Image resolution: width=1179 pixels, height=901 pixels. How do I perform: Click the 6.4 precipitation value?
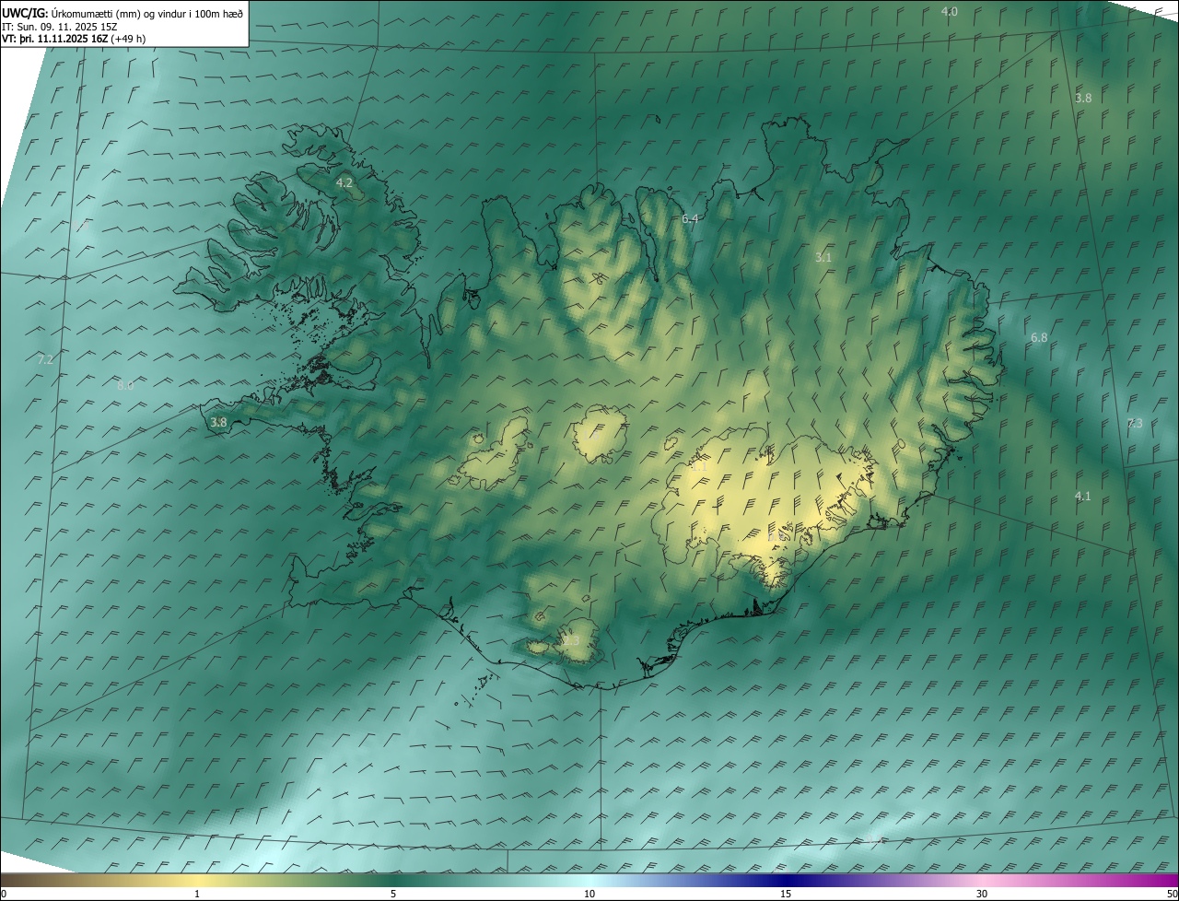pyautogui.click(x=691, y=218)
